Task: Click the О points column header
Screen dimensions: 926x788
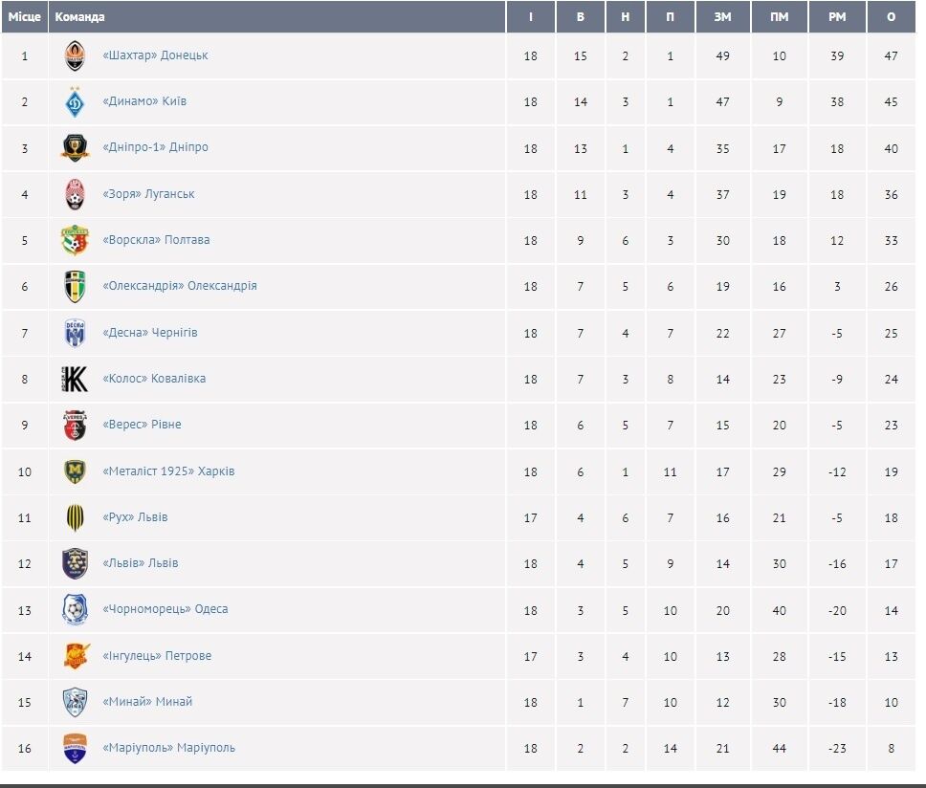Action: coord(892,16)
